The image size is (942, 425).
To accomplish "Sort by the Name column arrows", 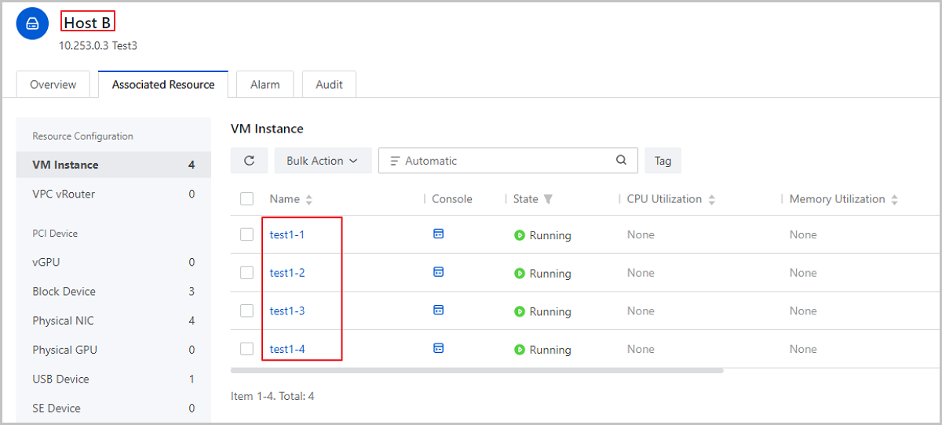I will point(309,200).
